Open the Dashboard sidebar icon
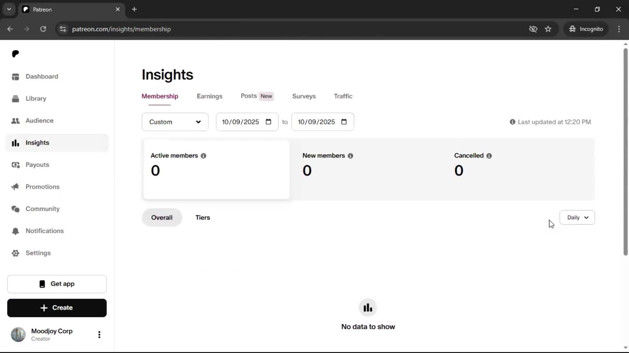Image resolution: width=629 pixels, height=353 pixels. point(15,76)
